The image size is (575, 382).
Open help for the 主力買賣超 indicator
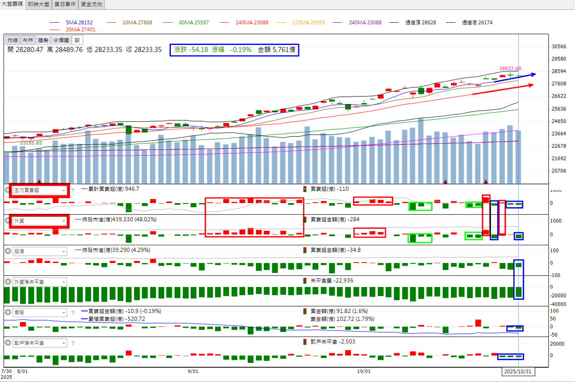pos(72,190)
